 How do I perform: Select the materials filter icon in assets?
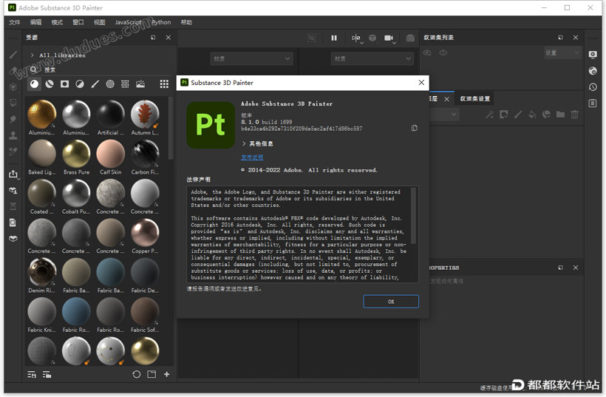[x=35, y=84]
